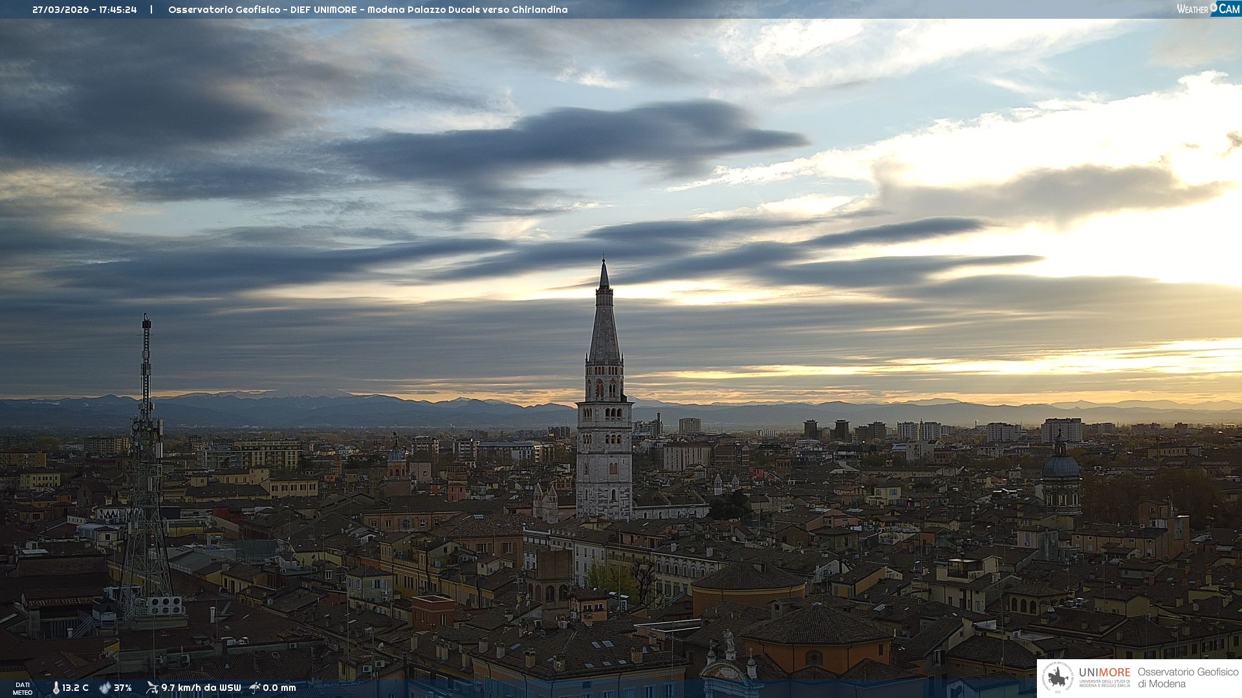Click the water drops humidity icon

point(105,688)
